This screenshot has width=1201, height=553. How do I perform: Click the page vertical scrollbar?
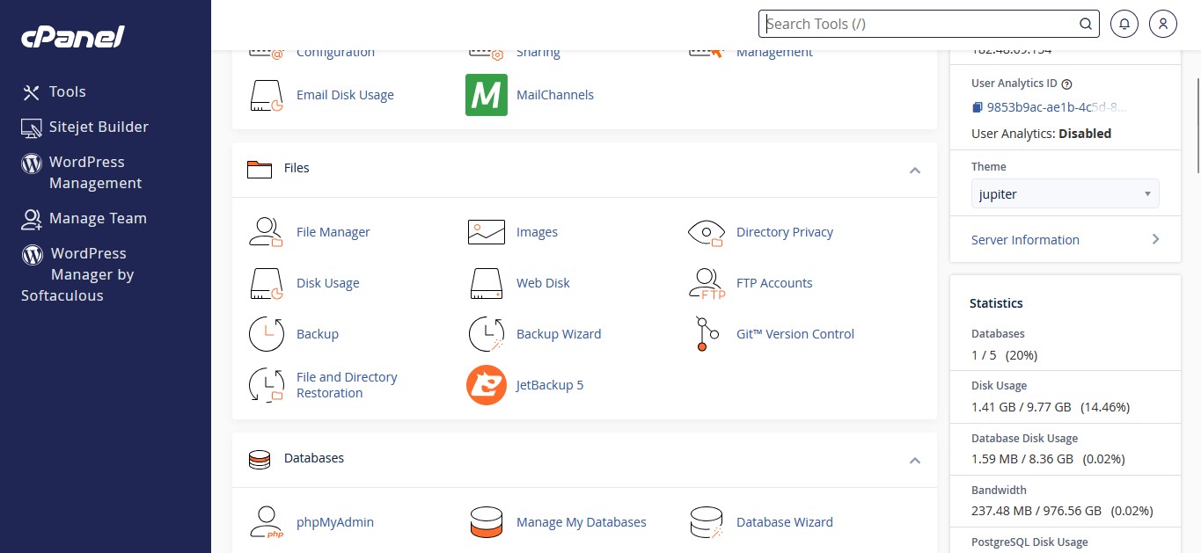pos(1197,126)
